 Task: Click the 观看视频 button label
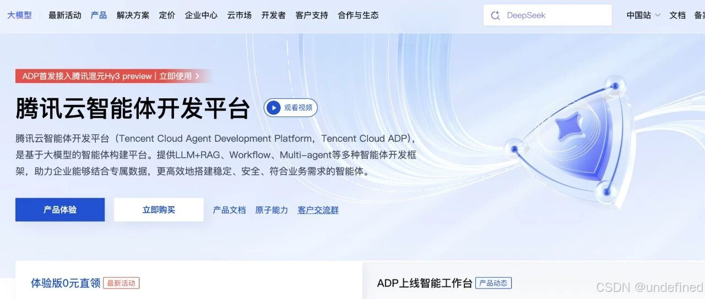point(298,108)
